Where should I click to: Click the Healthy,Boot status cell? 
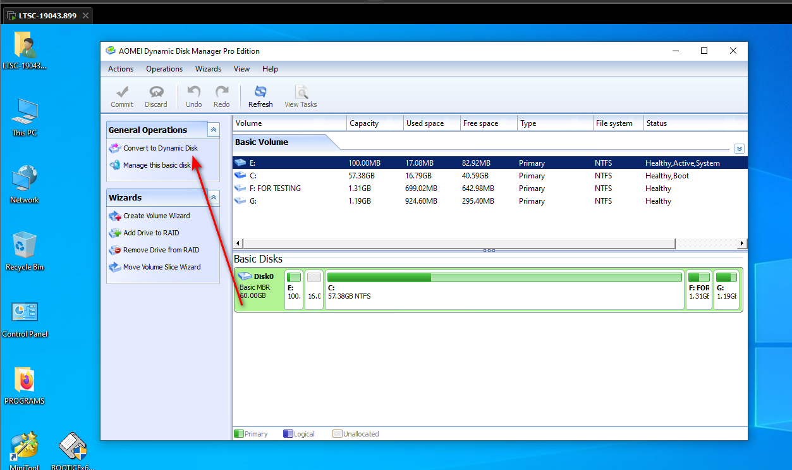click(667, 176)
